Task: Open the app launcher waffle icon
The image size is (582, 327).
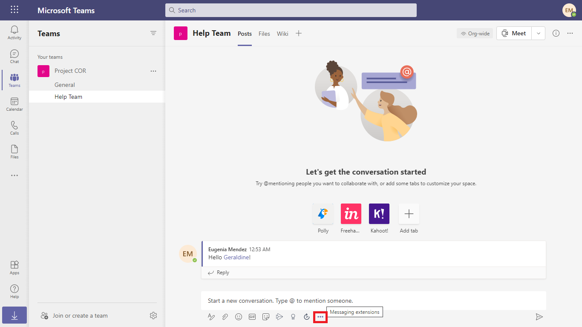Action: [x=14, y=10]
